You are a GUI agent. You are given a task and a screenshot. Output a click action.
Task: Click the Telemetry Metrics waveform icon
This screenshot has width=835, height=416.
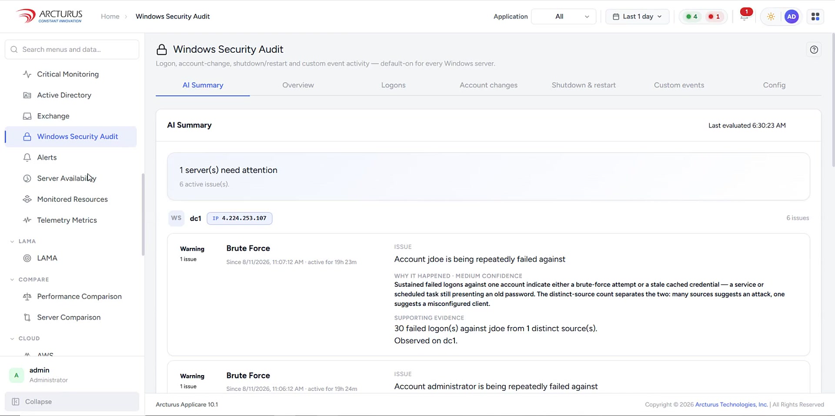click(27, 220)
